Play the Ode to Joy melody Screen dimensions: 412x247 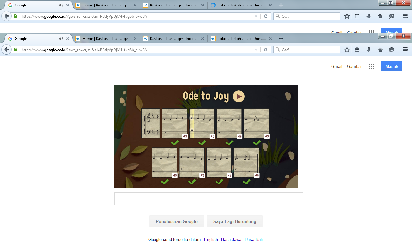point(239,96)
